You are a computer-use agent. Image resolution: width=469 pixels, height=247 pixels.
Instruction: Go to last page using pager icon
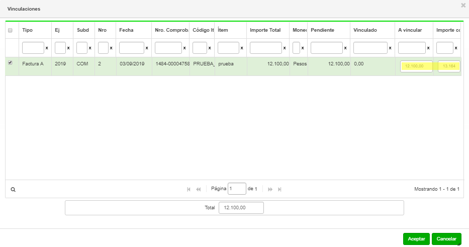tap(279, 189)
